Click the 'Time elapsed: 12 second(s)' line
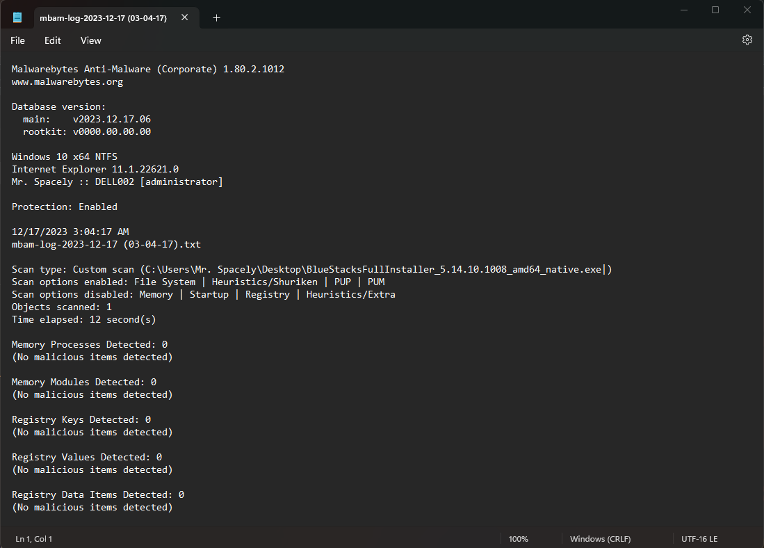Screen dimensions: 764x548 tap(84, 320)
